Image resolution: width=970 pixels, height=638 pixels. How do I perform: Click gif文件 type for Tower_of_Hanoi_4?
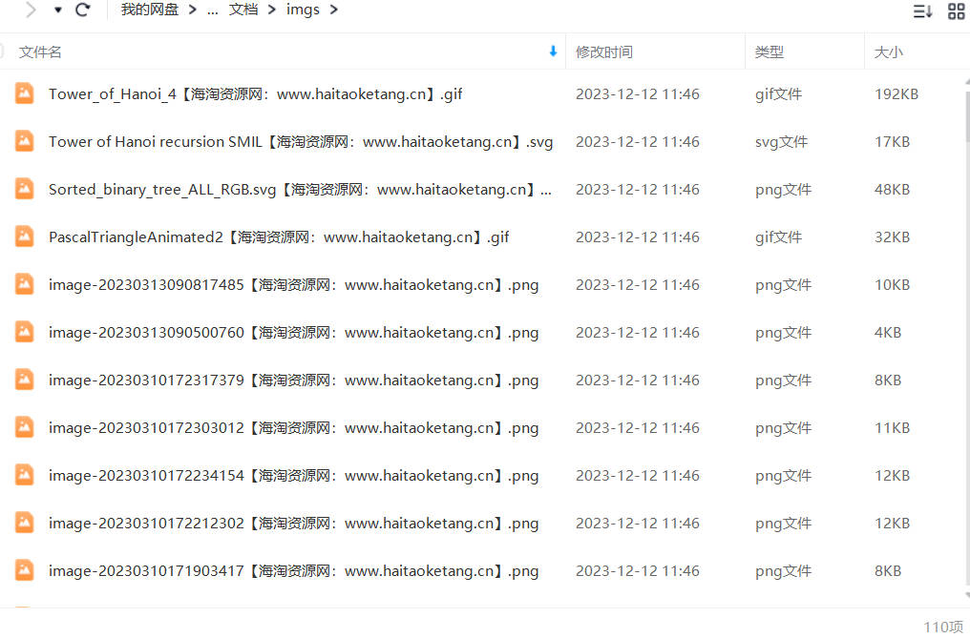[778, 94]
